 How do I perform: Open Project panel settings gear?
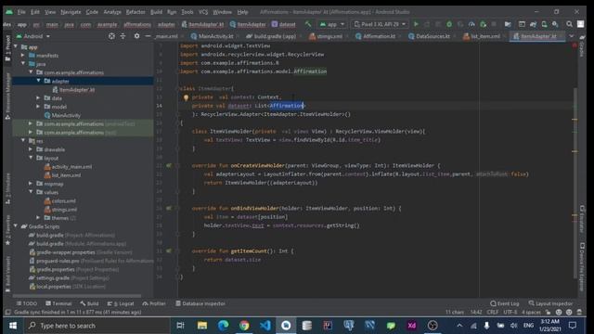(136, 36)
